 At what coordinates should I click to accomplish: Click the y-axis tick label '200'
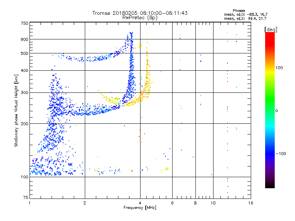[25, 124]
